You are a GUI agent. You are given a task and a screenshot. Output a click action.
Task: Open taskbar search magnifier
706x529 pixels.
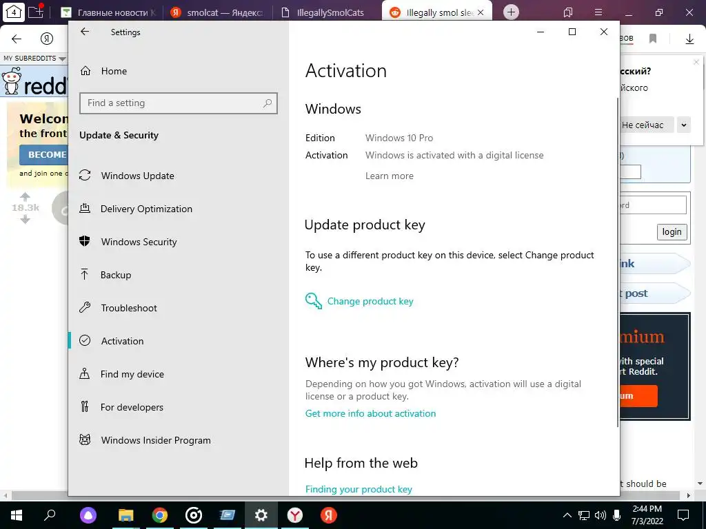click(x=50, y=515)
